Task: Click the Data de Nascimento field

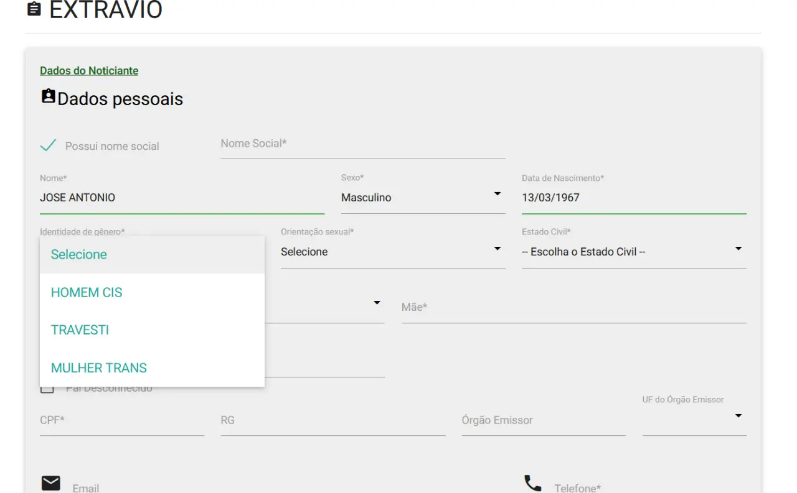Action: click(633, 198)
